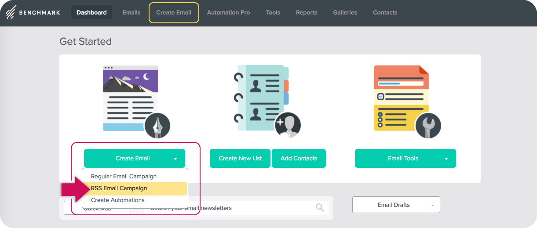Click the Add Contacts button

pyautogui.click(x=299, y=158)
